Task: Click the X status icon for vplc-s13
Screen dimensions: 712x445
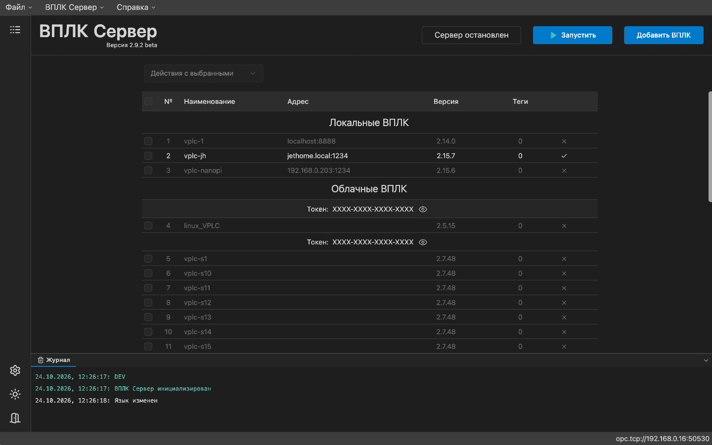Action: tap(564, 317)
